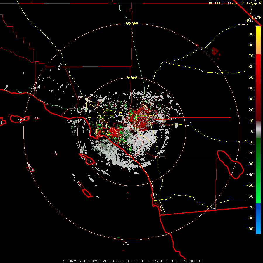Click the -50 value on velocity scale

coord(250,186)
